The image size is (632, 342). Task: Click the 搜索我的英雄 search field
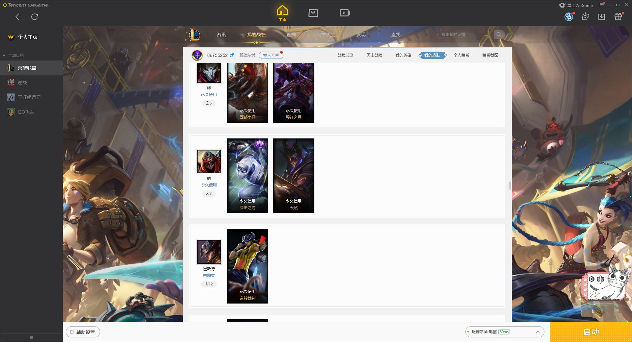466,35
